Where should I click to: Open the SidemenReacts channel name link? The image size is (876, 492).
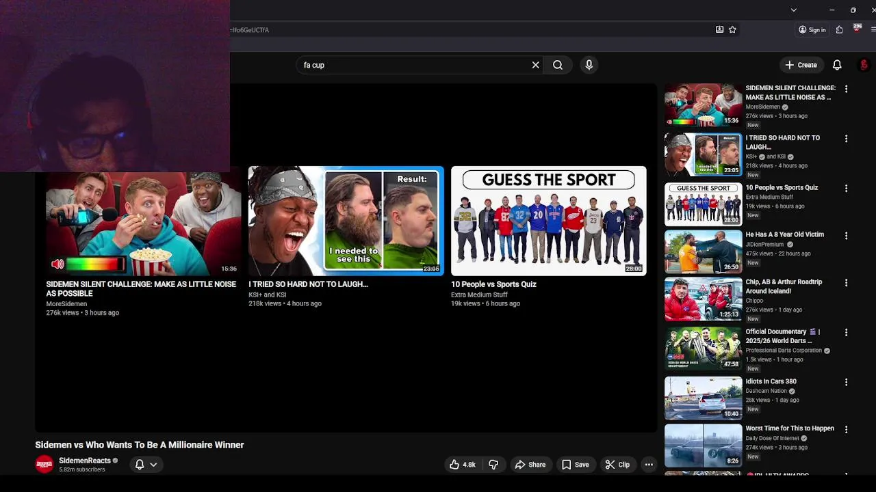(x=85, y=461)
